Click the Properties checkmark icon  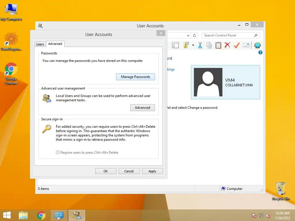pos(237,45)
